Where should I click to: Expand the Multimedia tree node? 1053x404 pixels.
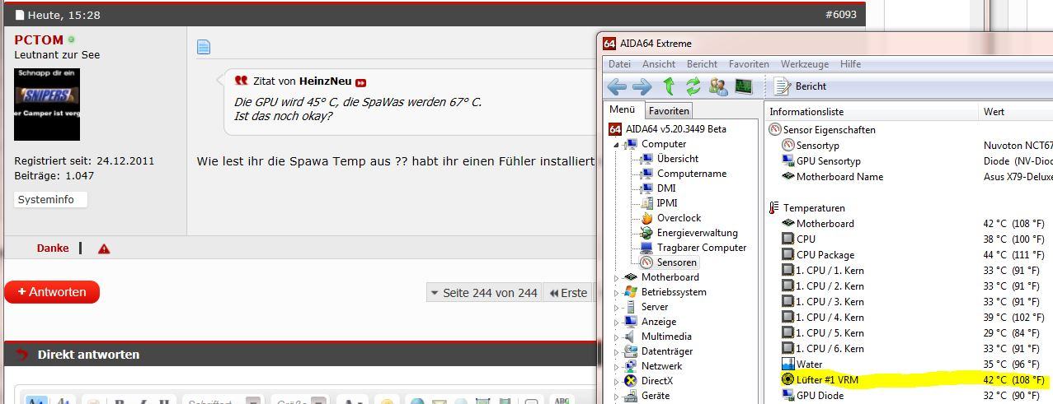click(616, 337)
